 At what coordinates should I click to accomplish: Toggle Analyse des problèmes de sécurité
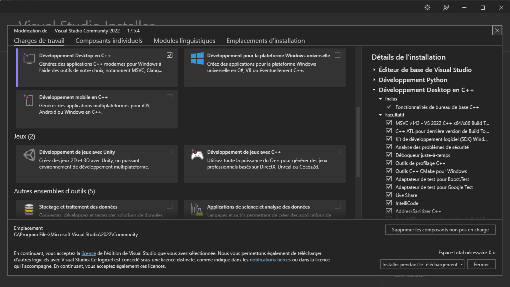click(x=389, y=147)
